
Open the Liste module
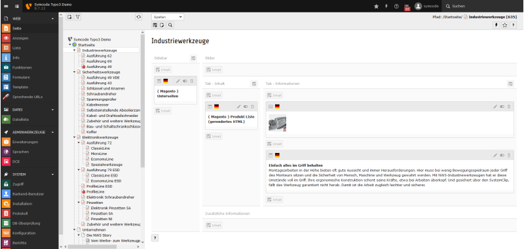[29, 48]
